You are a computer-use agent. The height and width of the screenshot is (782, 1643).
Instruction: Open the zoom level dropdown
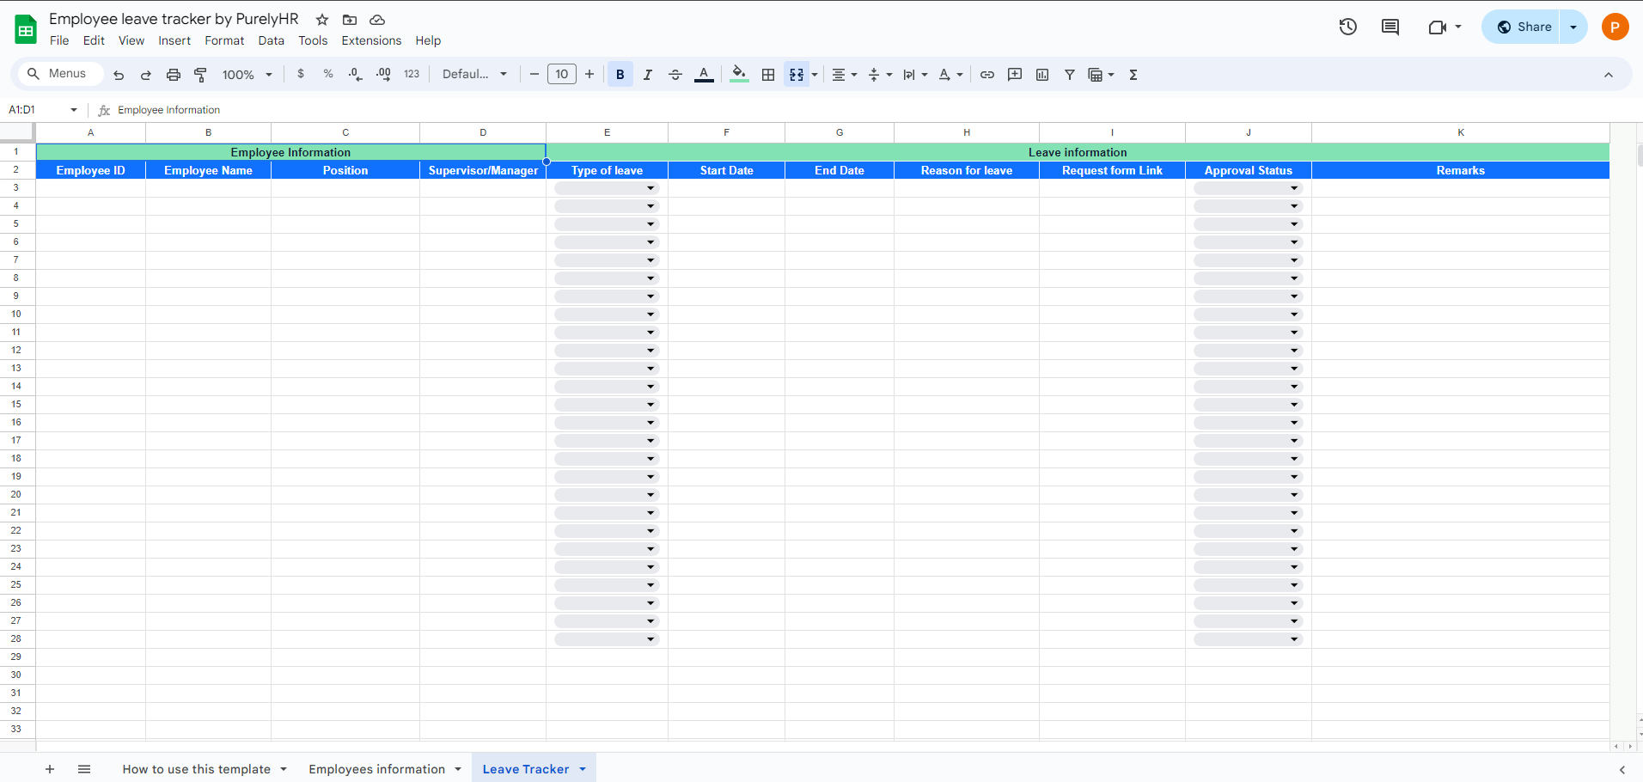click(x=247, y=75)
